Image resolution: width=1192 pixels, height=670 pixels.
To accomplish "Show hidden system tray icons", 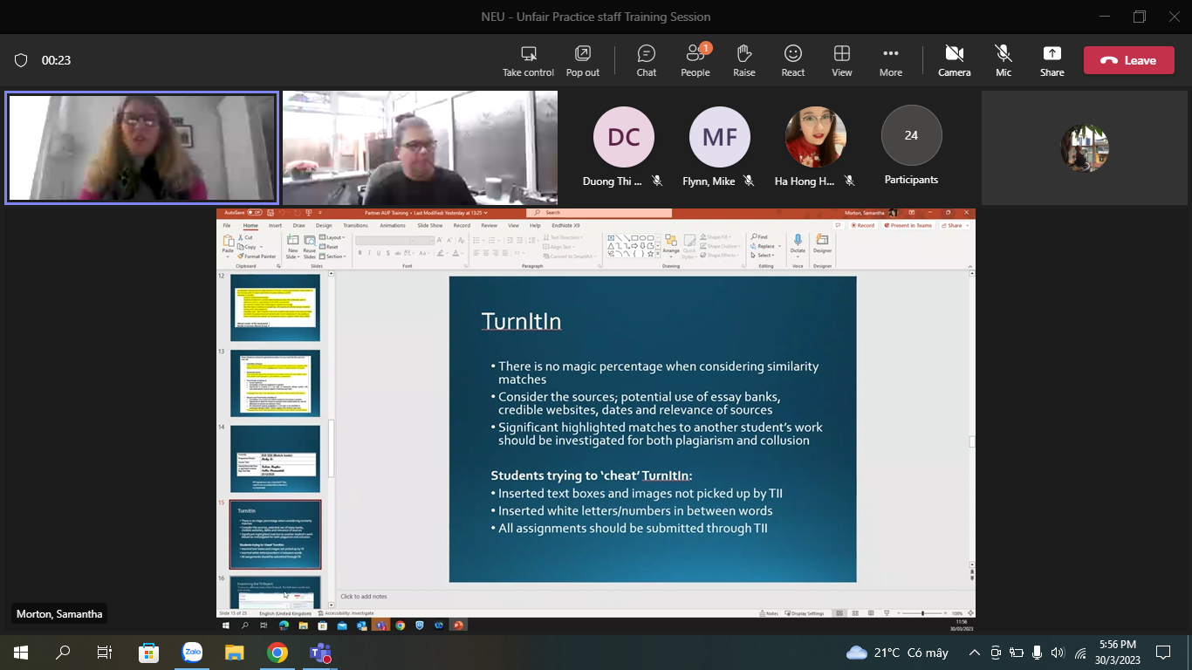I will [973, 652].
